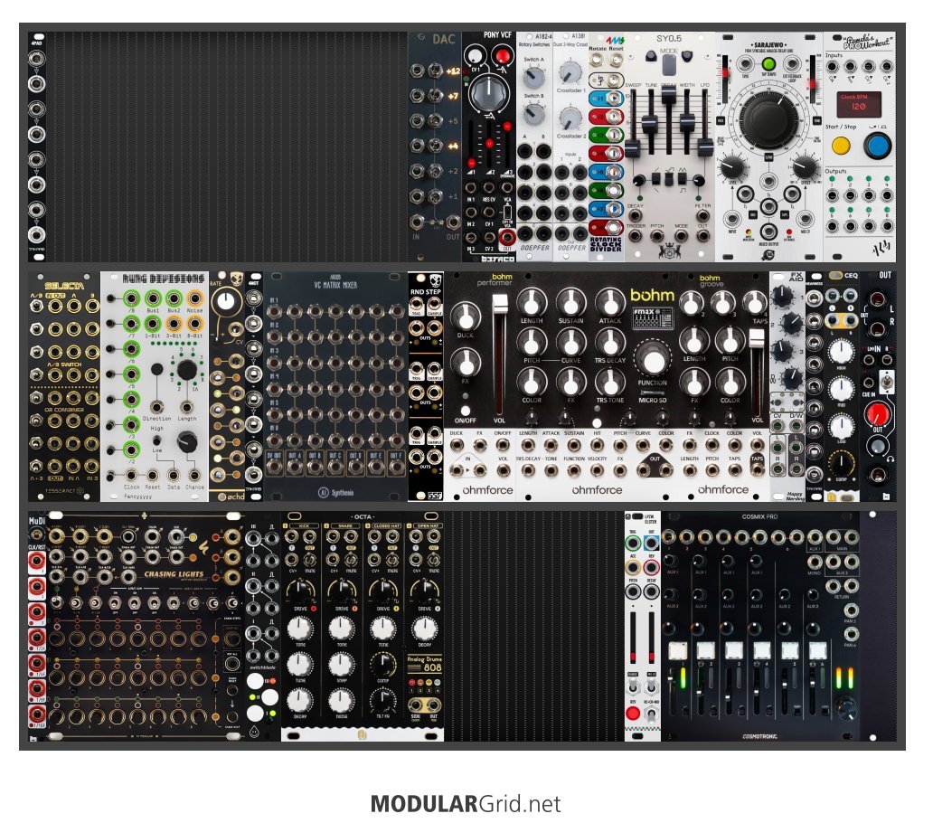The height and width of the screenshot is (823, 933).
Task: Click channel 1 mute button on Cosmix Pro
Action: tap(678, 650)
